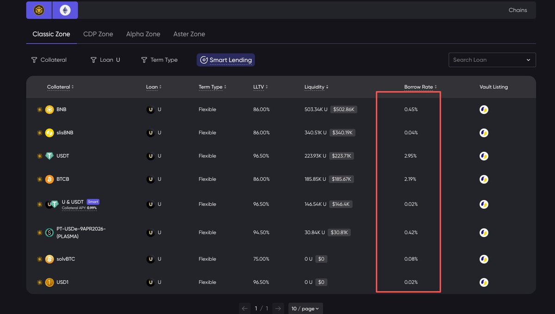Select the Ethereum network icon
The image size is (555, 314).
(65, 10)
